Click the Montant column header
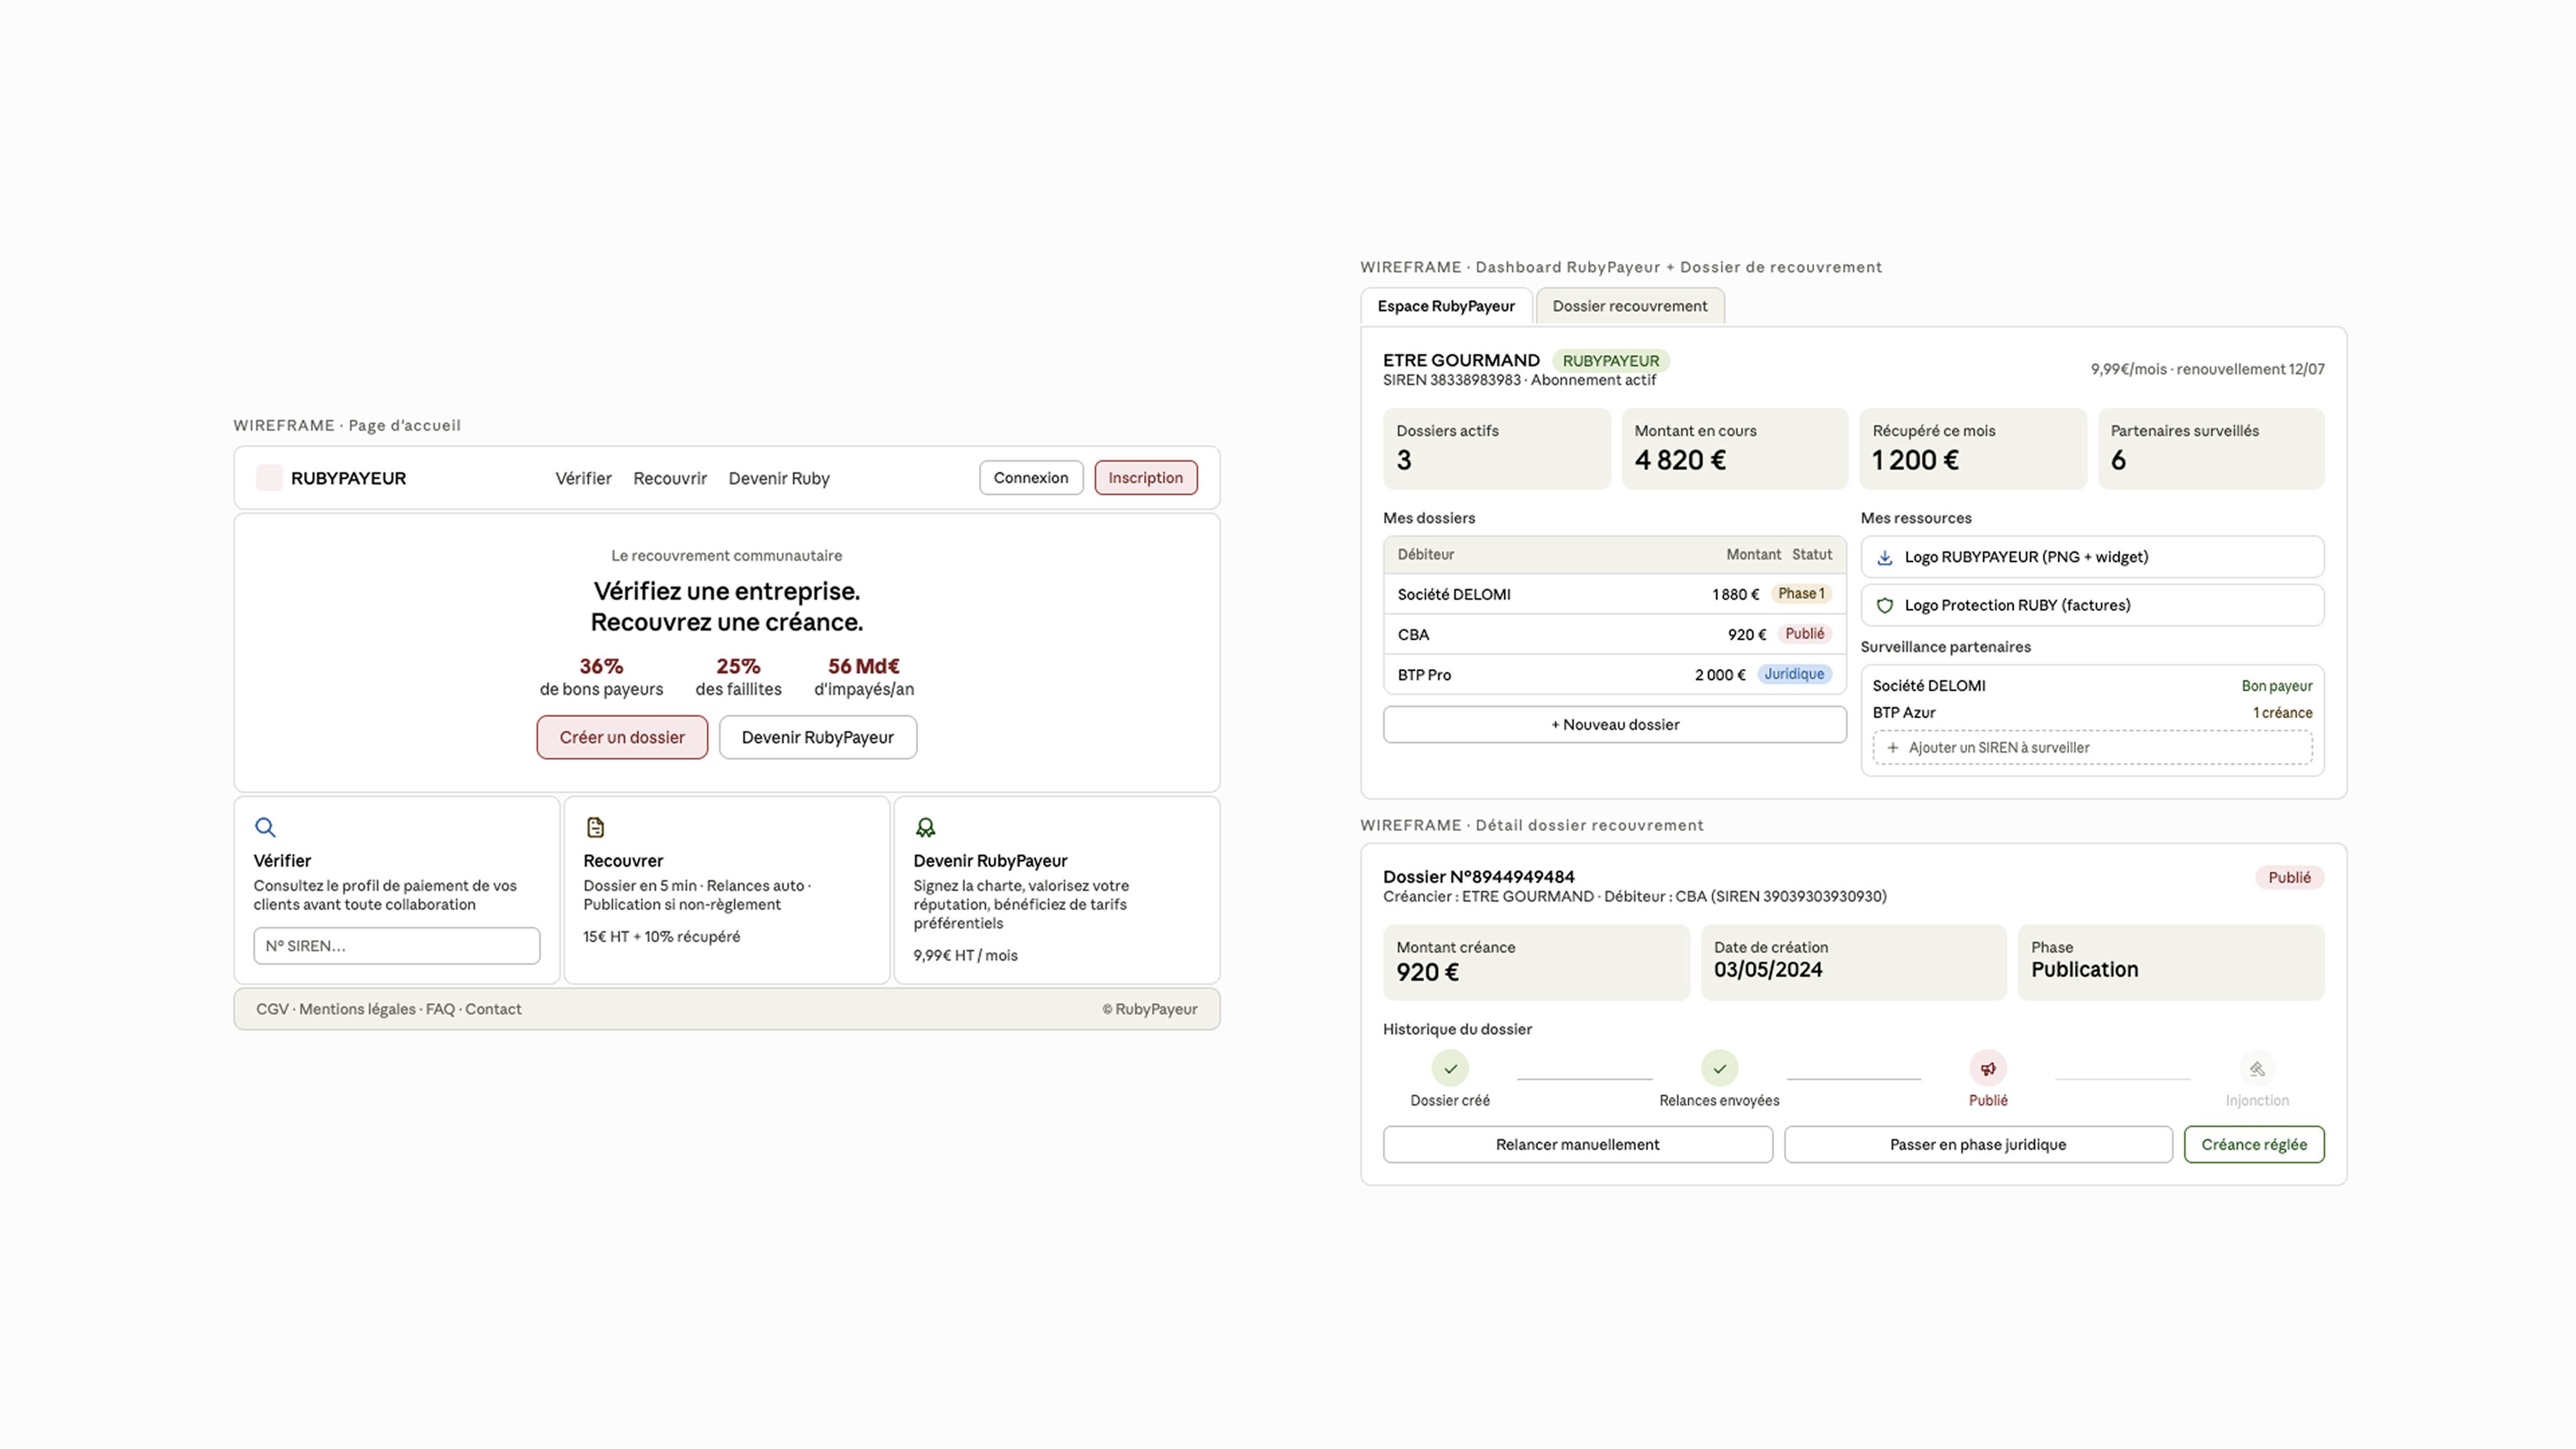Viewport: 2576px width, 1449px height. (1753, 554)
